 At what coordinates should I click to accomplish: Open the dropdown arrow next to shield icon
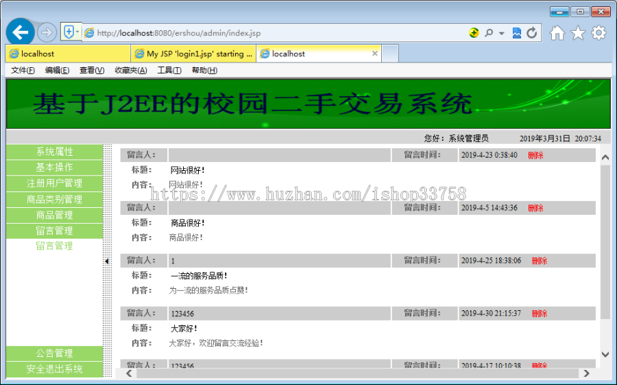(x=77, y=32)
